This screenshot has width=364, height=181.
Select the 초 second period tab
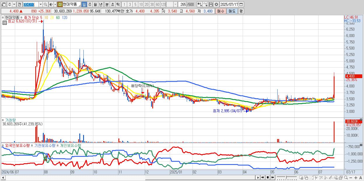[x=112, y=4]
